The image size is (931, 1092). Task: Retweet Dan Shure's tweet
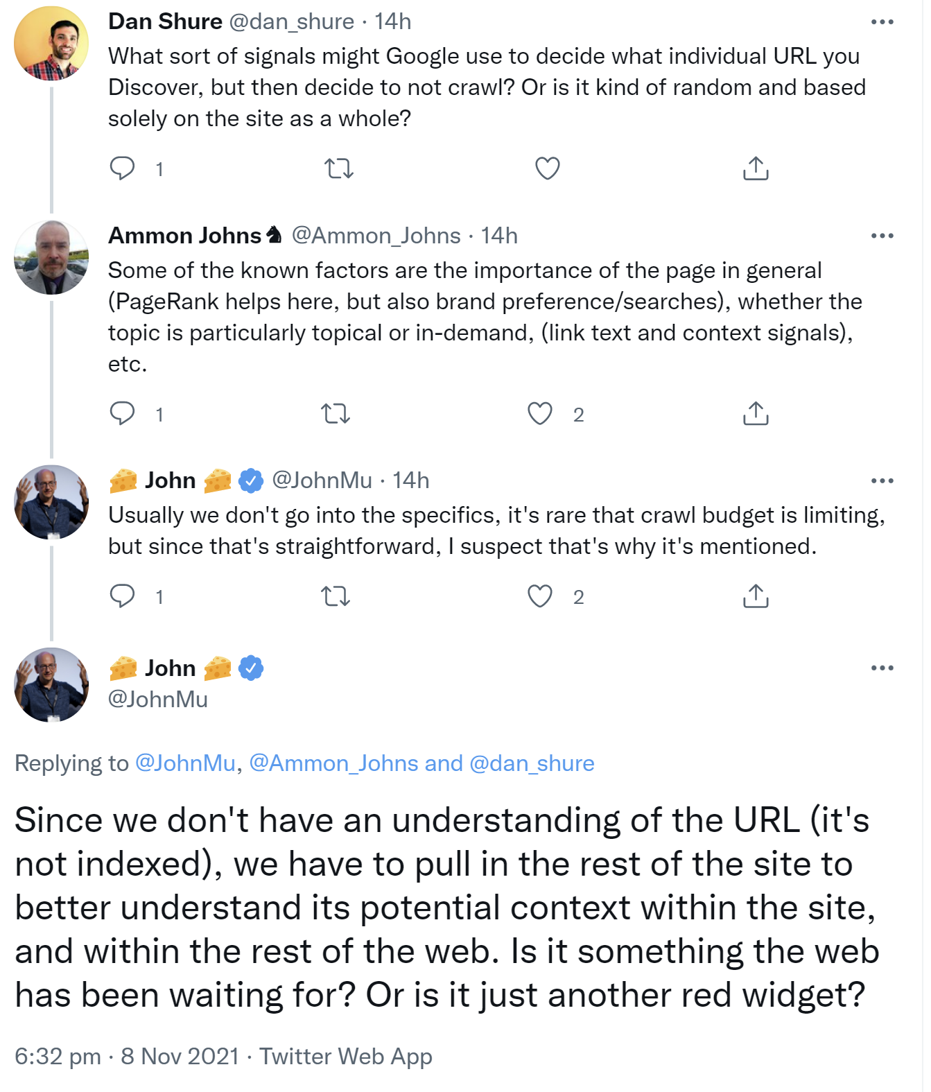coord(339,168)
